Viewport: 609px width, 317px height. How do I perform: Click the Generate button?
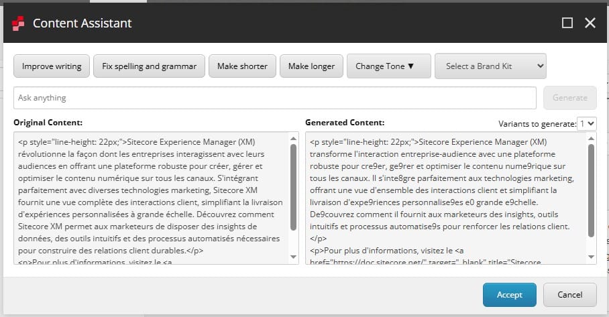pos(569,98)
